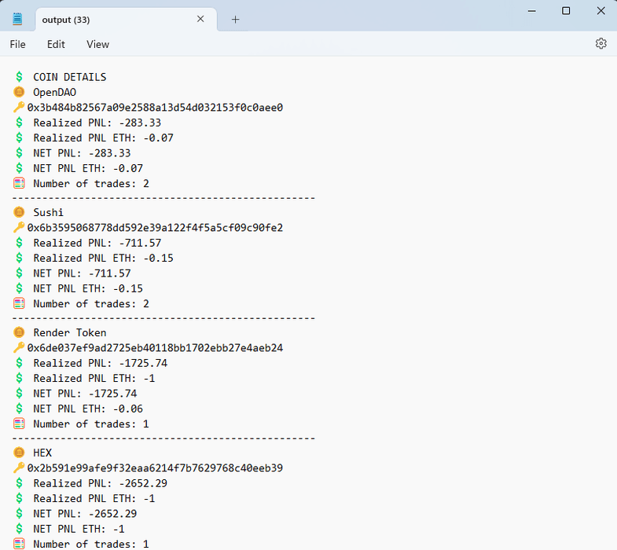Click the key emoji before 0x6b3595 address
This screenshot has height=550, width=617.
(19, 227)
